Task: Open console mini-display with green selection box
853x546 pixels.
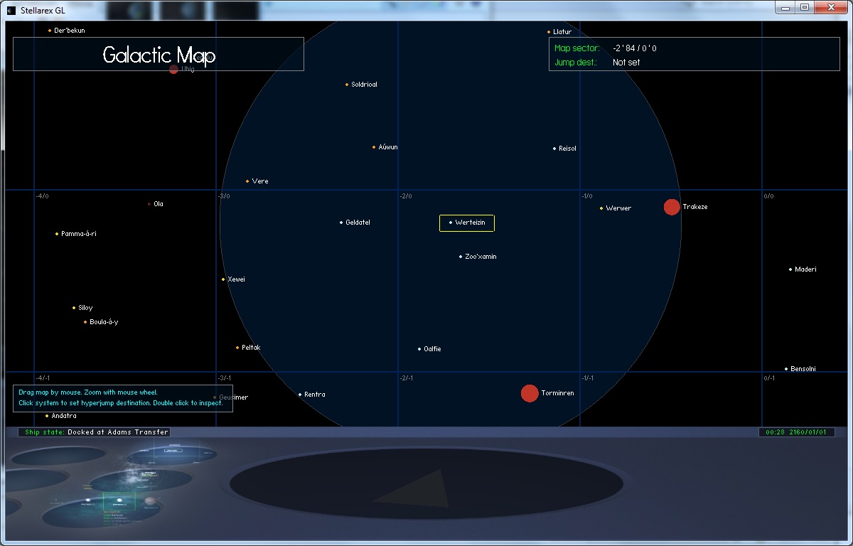Action: click(x=119, y=501)
